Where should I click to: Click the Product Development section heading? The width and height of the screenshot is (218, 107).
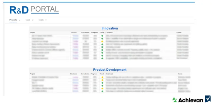(110, 70)
